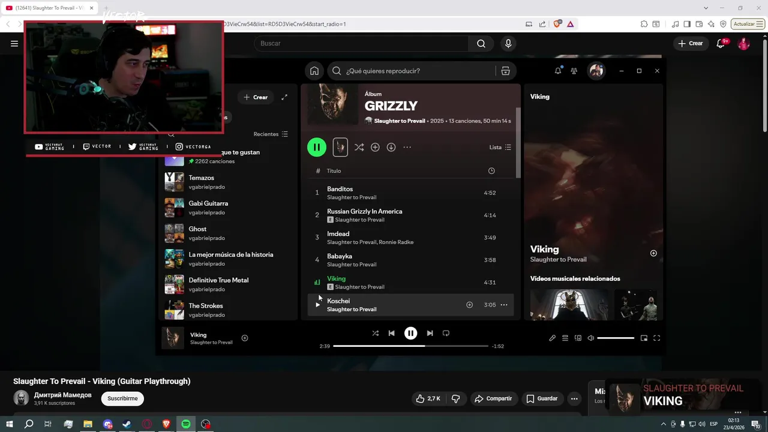Open Recientes sort dropdown in Spotify library
The height and width of the screenshot is (432, 768).
(271, 134)
